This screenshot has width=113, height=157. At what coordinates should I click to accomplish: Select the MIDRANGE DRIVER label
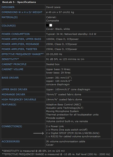13,94
